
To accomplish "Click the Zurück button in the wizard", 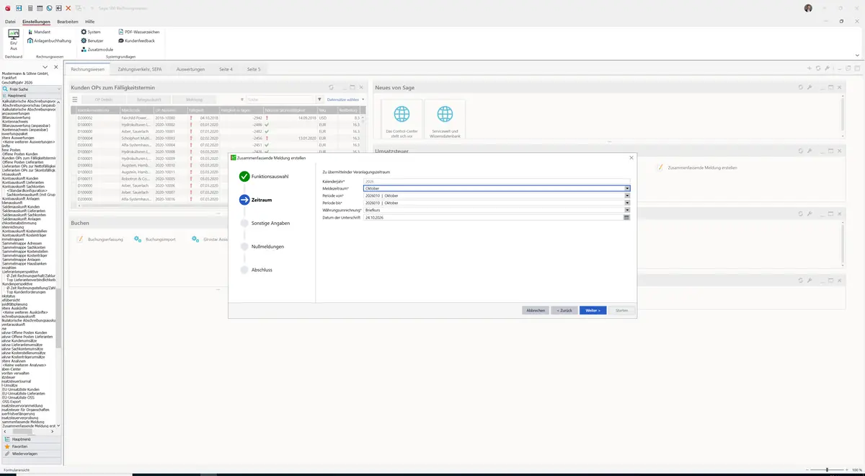I will pos(564,310).
